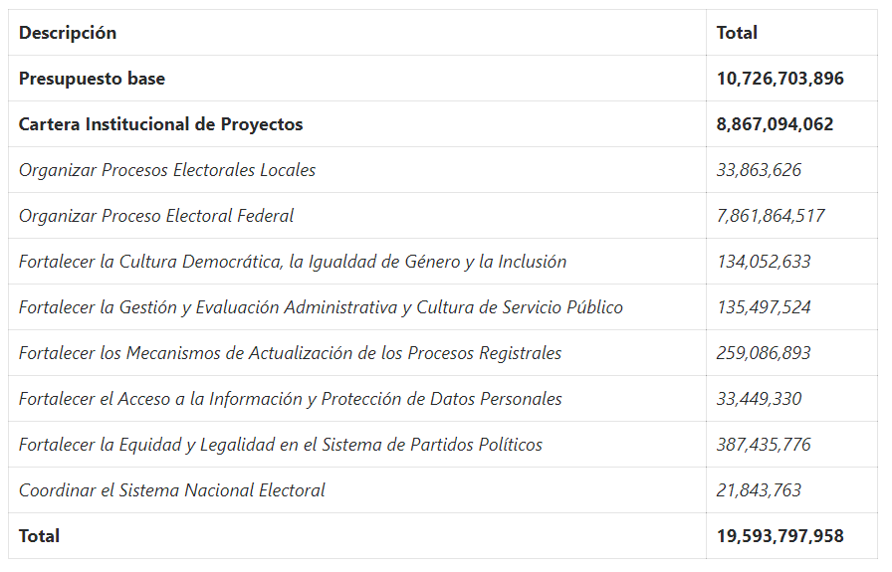Click the value 259,086,893
This screenshot has height=572, width=892.
764,353
